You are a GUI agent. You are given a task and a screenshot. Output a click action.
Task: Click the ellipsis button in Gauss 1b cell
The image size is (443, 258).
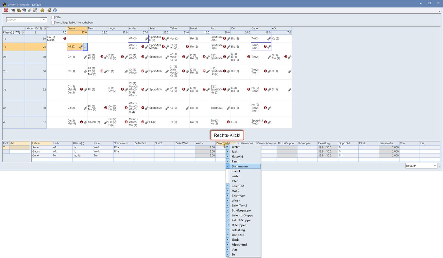coord(85,47)
